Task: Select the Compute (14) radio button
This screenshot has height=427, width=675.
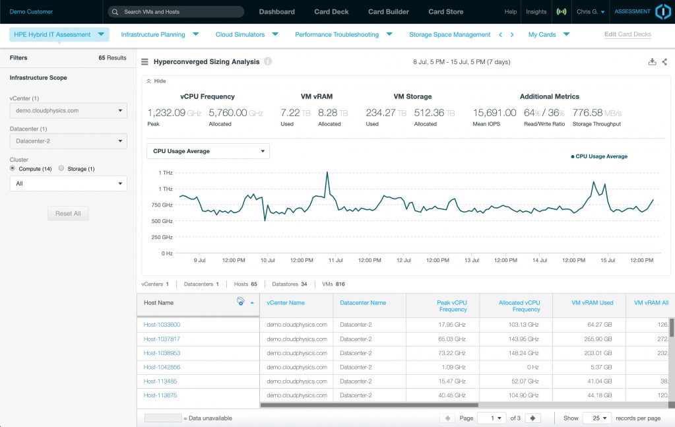Action: click(x=13, y=168)
